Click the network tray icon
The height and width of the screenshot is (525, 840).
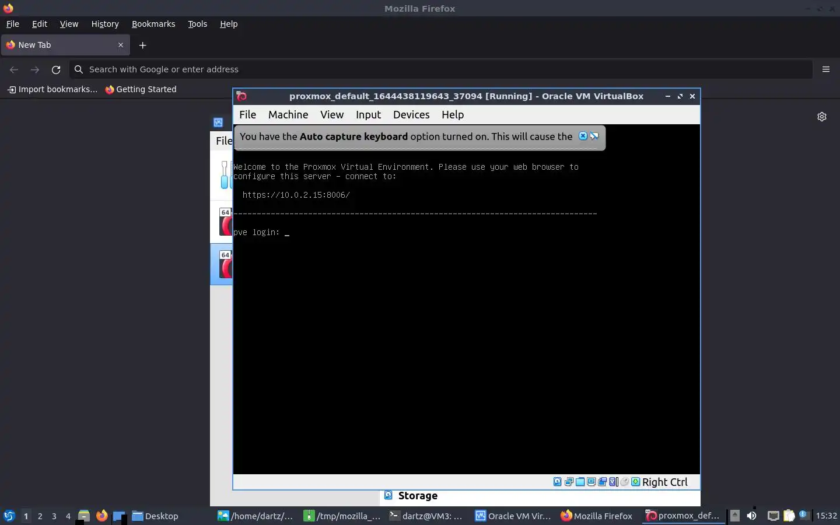pos(773,516)
